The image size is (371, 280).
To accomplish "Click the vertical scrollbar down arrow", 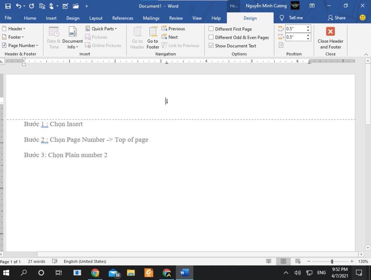I will click(368, 248).
